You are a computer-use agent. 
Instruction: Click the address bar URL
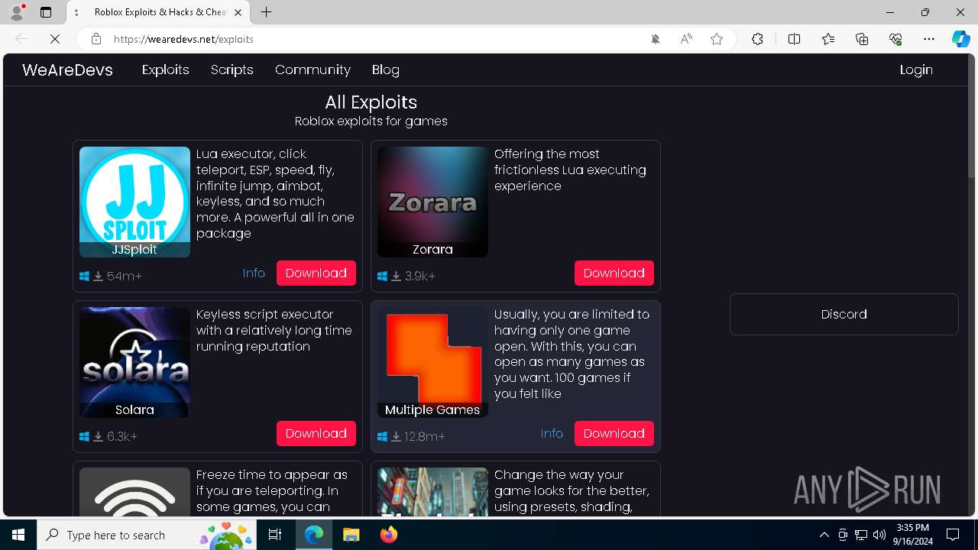(183, 39)
